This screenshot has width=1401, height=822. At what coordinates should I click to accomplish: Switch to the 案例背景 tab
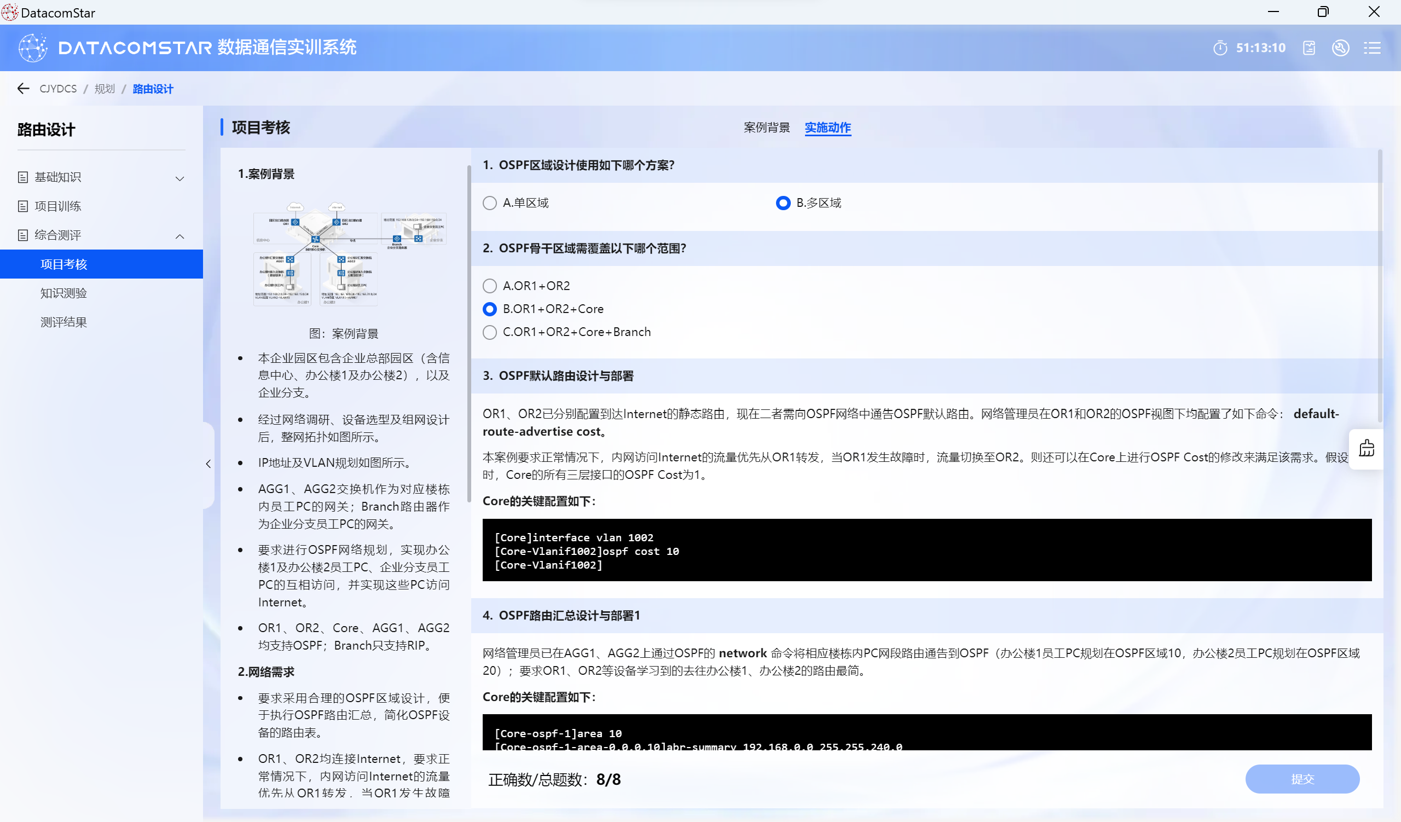point(766,128)
